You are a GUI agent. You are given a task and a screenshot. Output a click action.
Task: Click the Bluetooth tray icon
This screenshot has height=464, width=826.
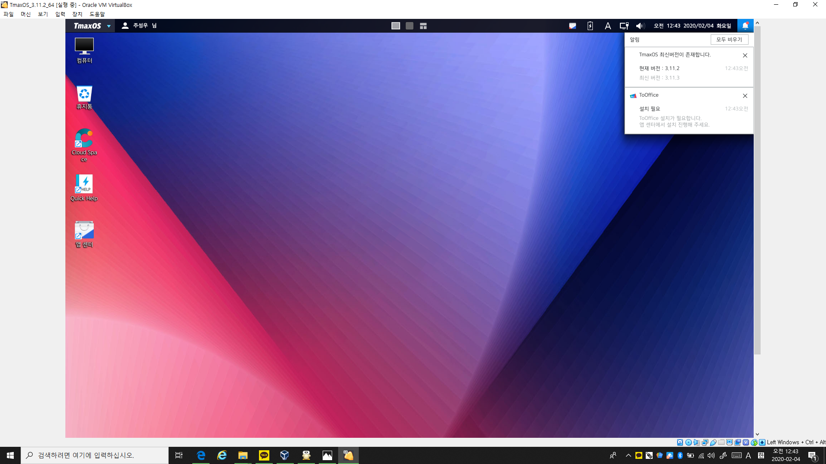(x=680, y=455)
